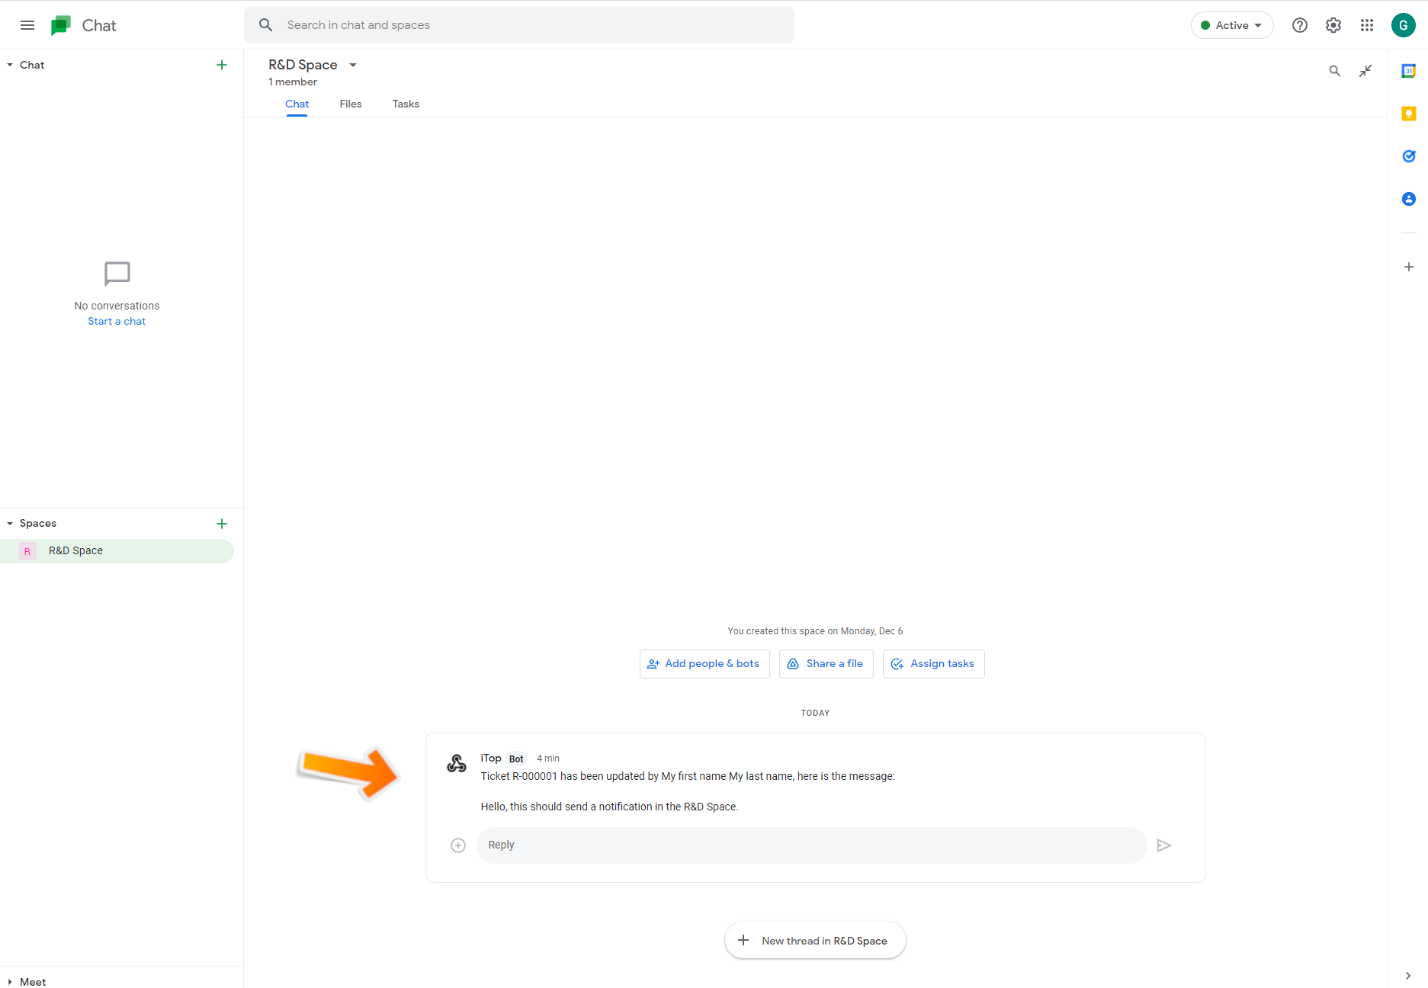The height and width of the screenshot is (988, 1428).
Task: Open the settings gear menu
Action: click(1333, 25)
